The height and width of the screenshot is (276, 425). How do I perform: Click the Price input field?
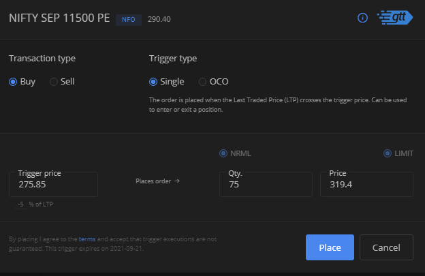[366, 184]
